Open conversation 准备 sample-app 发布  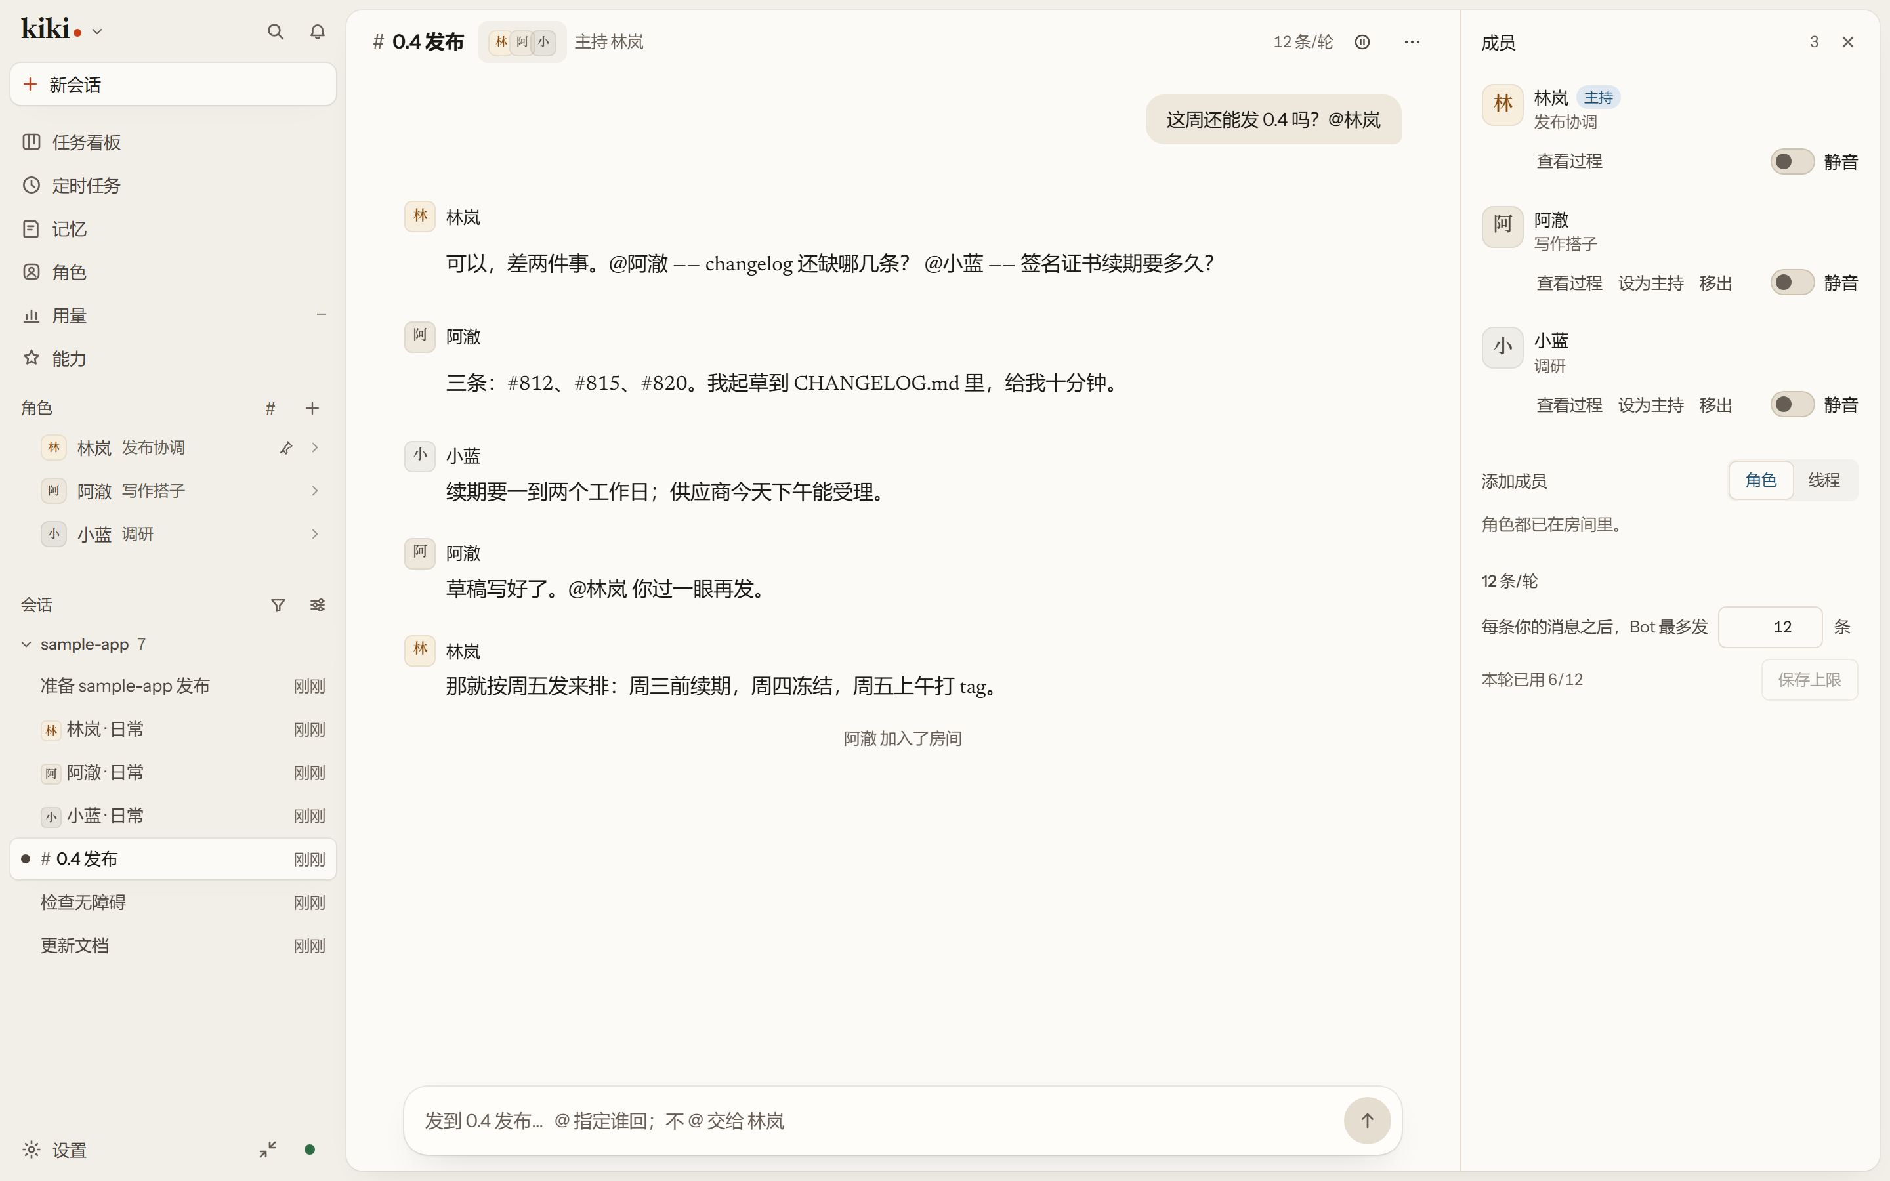click(173, 686)
